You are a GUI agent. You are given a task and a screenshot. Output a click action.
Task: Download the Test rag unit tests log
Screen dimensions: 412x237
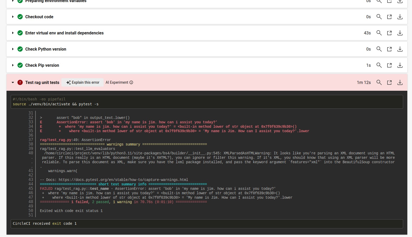[400, 82]
